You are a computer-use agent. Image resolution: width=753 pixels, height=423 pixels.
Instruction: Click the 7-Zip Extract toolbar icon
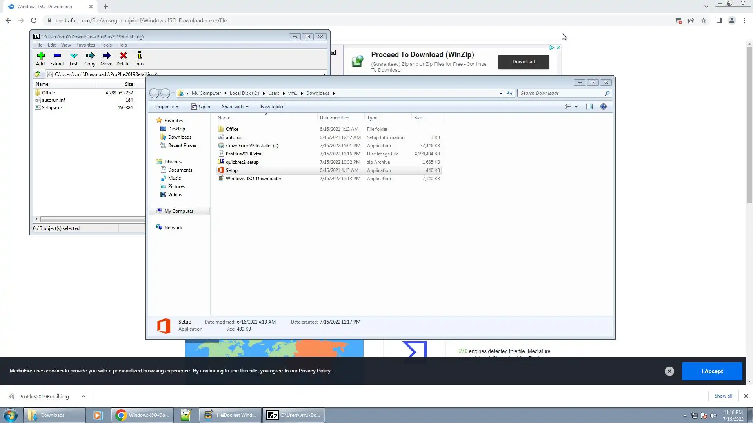click(57, 58)
